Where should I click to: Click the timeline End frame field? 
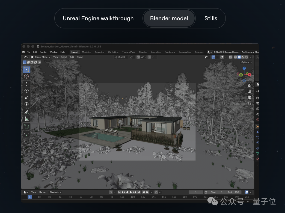coord(233,192)
